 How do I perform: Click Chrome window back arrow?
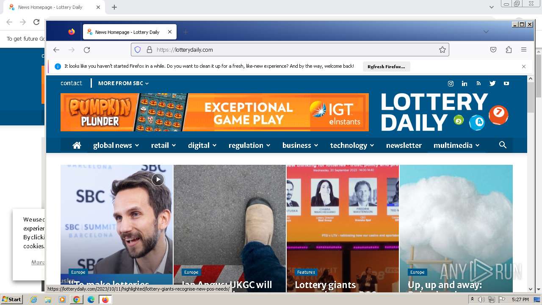(x=9, y=22)
